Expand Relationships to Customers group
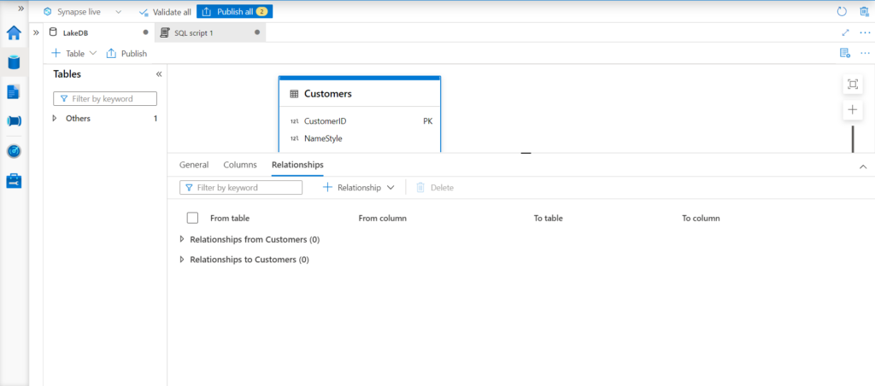The image size is (875, 386). point(182,260)
